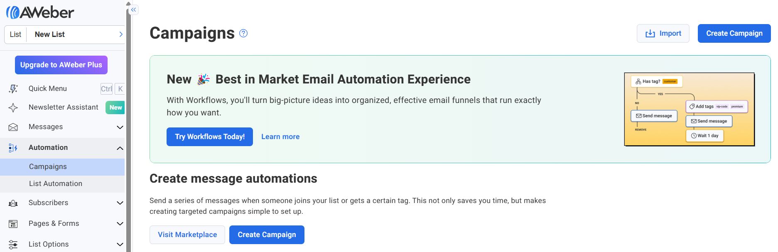
Task: Click the Newsletter Assistant sparkle icon
Action: [13, 108]
